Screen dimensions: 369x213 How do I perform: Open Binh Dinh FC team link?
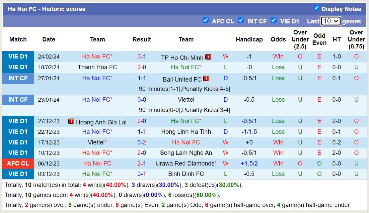click(x=186, y=174)
